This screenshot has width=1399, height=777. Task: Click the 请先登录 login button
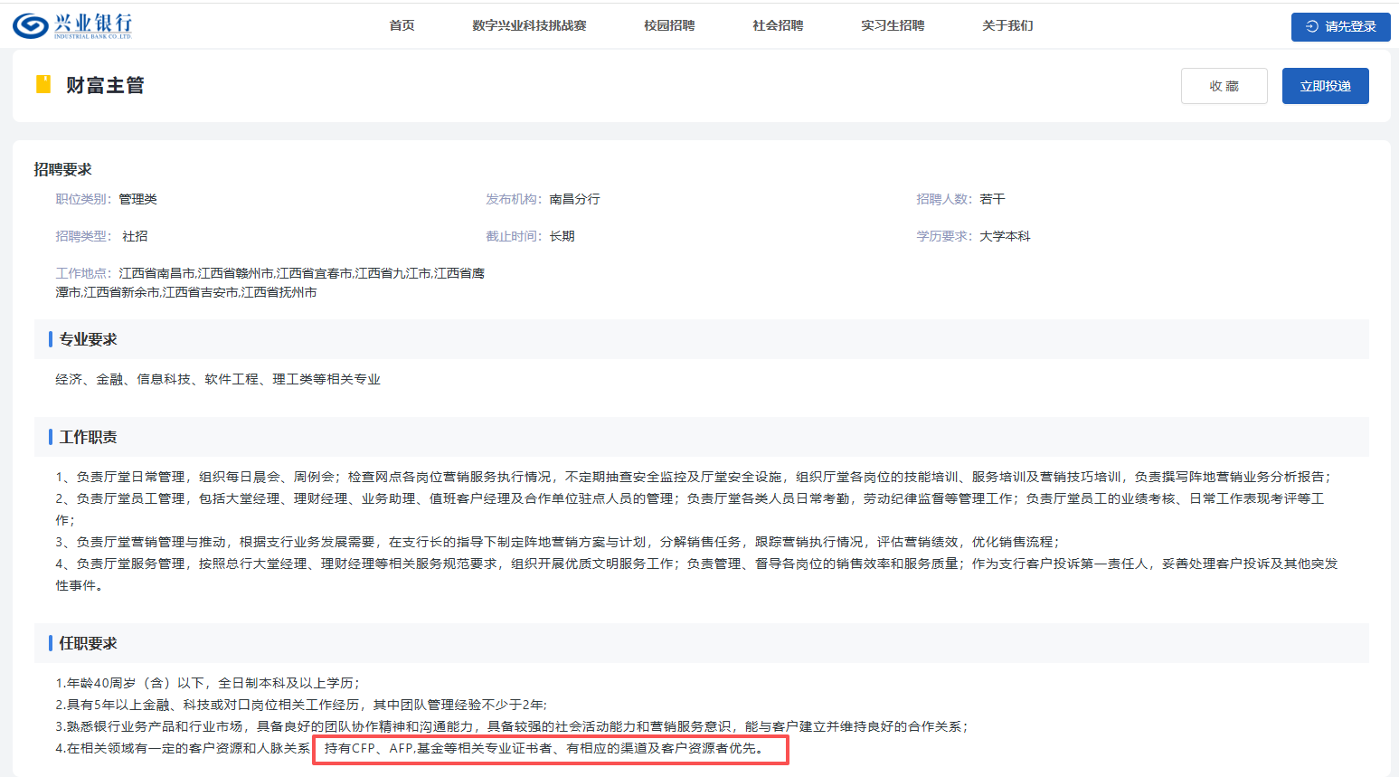pos(1340,26)
